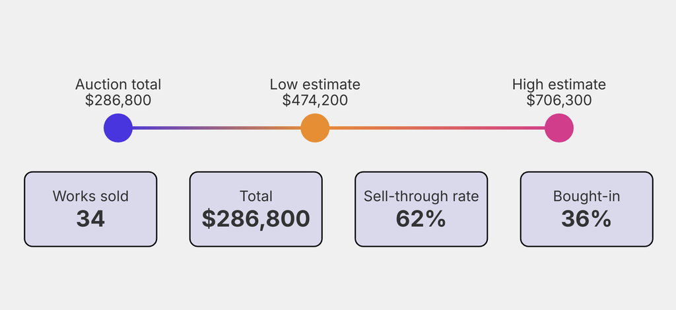Image resolution: width=676 pixels, height=310 pixels.
Task: Select the "High estimate" label text
Action: pos(559,84)
